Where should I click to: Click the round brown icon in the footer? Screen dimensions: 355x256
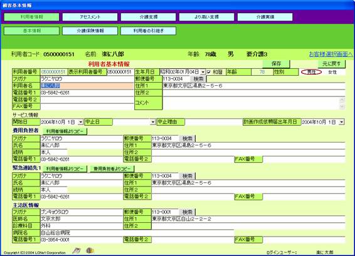(90, 250)
